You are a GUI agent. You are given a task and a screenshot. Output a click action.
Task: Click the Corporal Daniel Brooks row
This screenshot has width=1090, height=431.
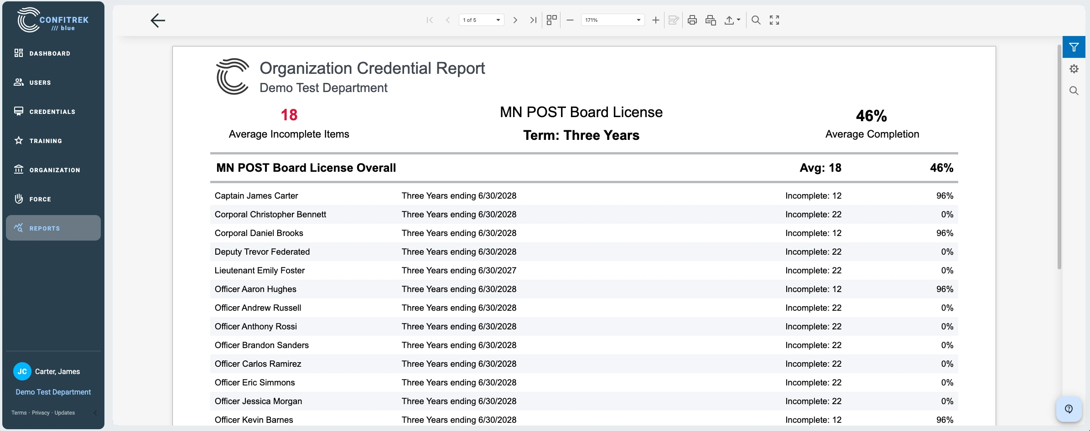[x=584, y=233]
